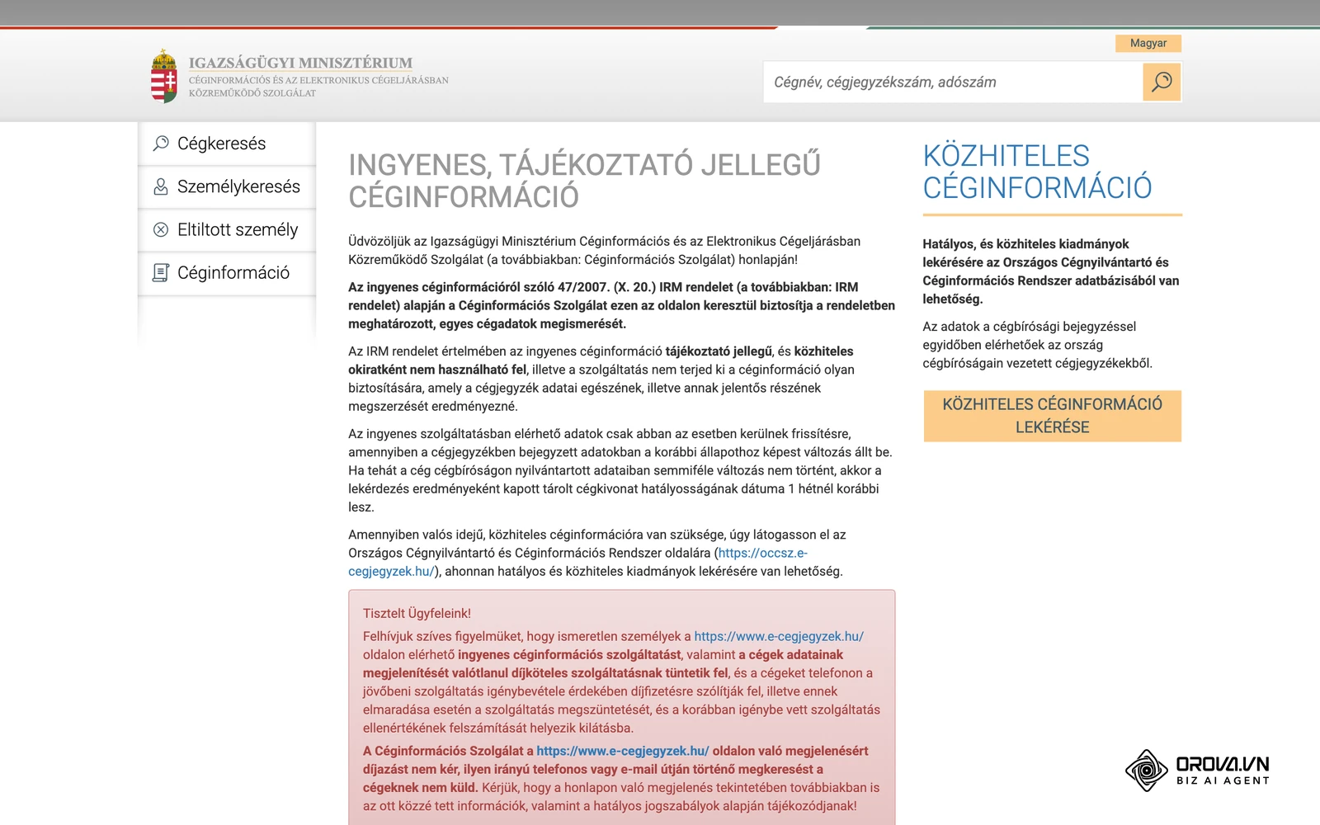Image resolution: width=1320 pixels, height=825 pixels.
Task: Switch language with the Magyar button
Action: point(1148,43)
